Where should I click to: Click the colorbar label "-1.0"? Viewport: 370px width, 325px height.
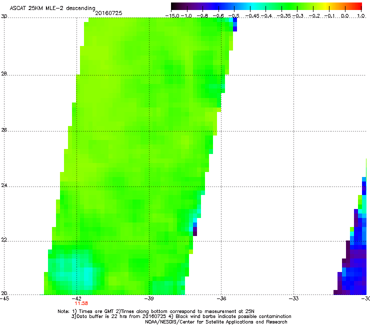[186, 16]
